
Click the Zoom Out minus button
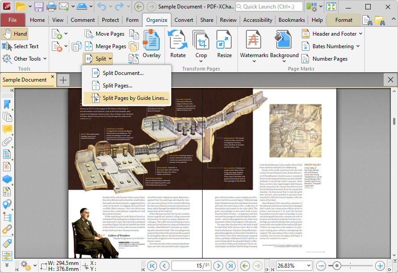tap(322, 266)
